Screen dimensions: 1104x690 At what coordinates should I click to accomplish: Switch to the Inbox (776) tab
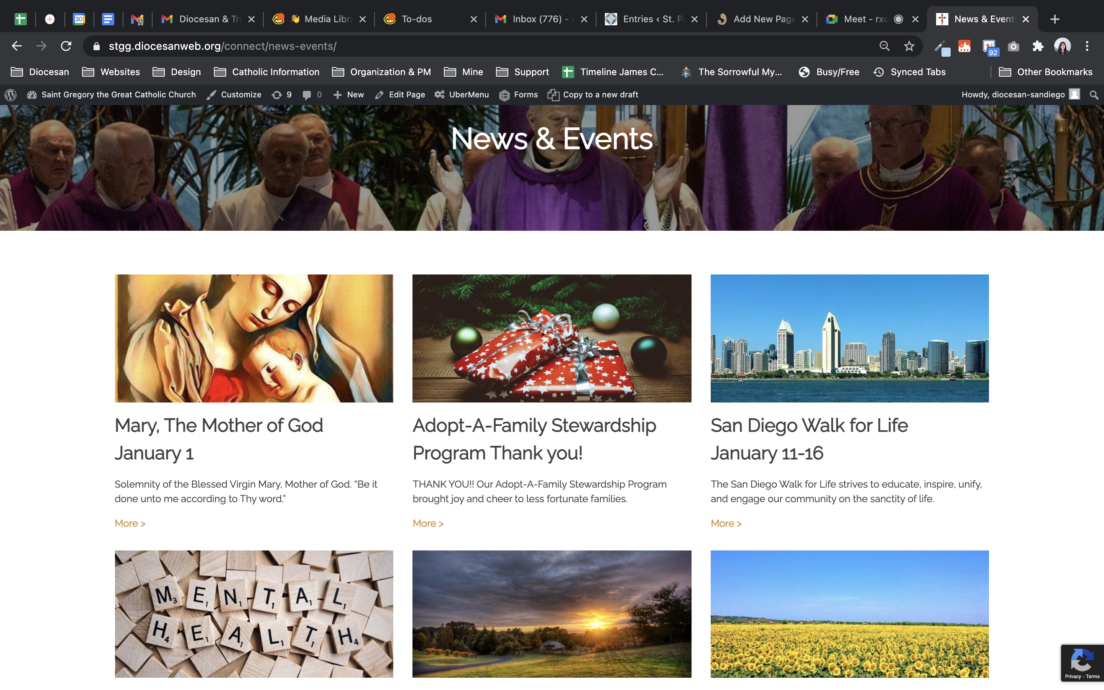tap(537, 19)
